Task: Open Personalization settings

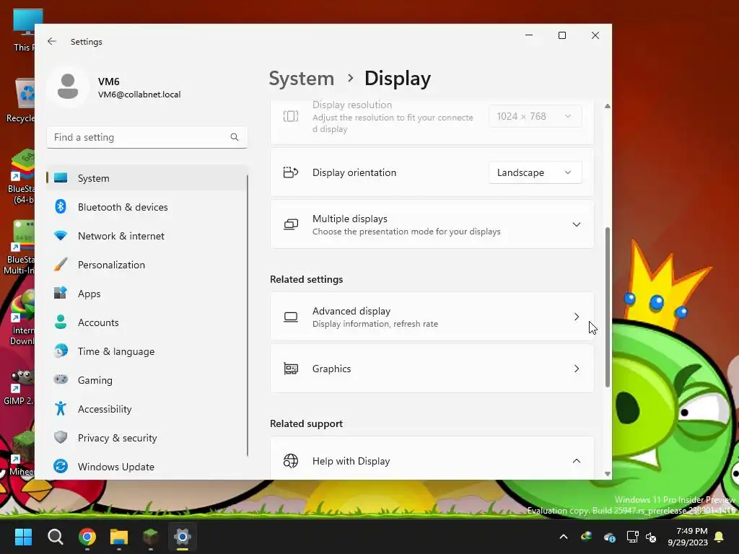Action: pos(147,265)
